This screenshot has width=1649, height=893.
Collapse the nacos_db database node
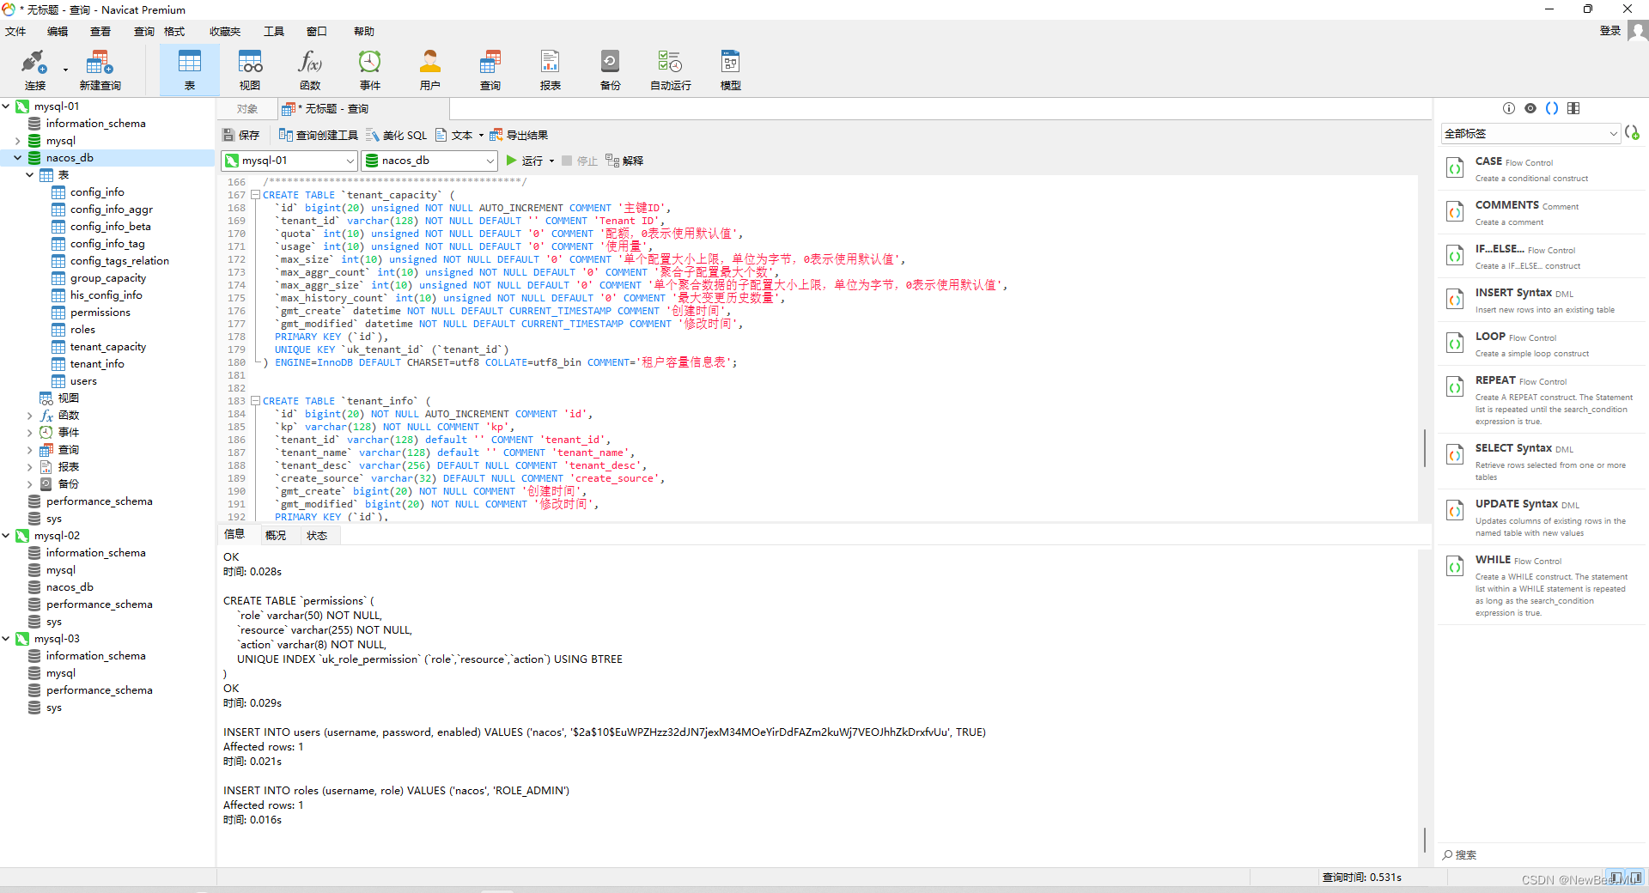tap(18, 158)
